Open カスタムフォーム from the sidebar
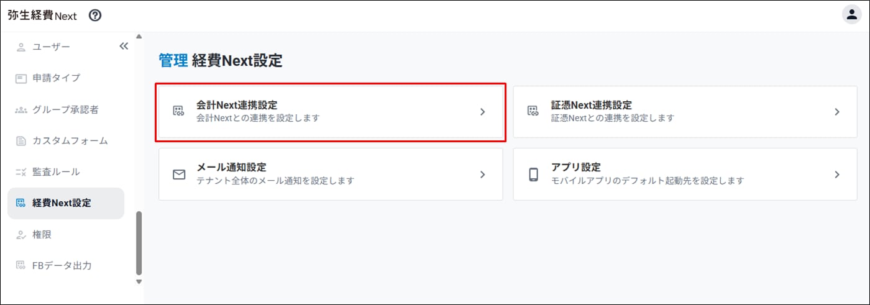The height and width of the screenshot is (305, 870). (70, 141)
